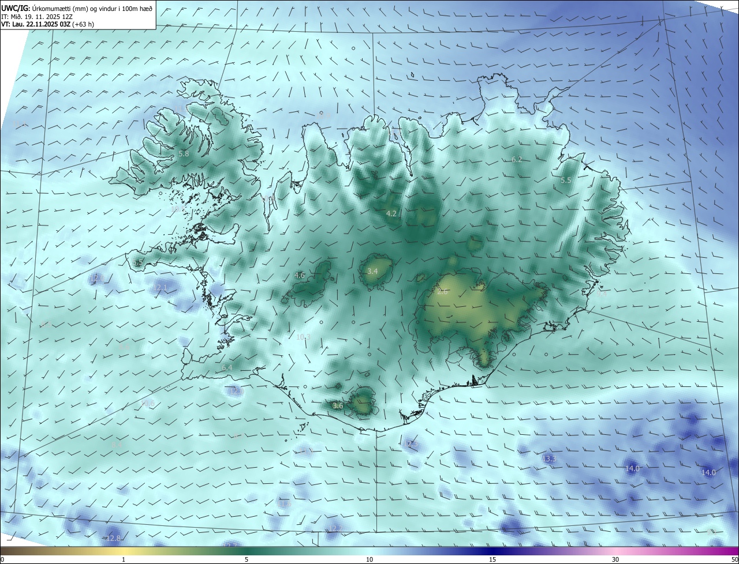The image size is (739, 564).
Task: Click the 4.6 value on the western glacier
Action: click(300, 276)
